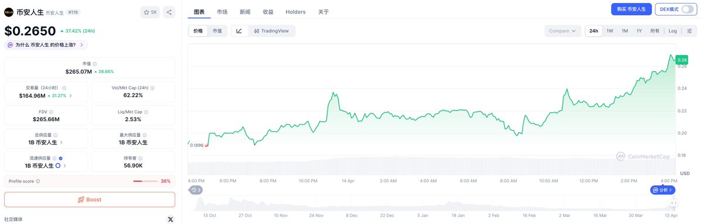
Task: Switch to the line chart icon
Action: (239, 31)
